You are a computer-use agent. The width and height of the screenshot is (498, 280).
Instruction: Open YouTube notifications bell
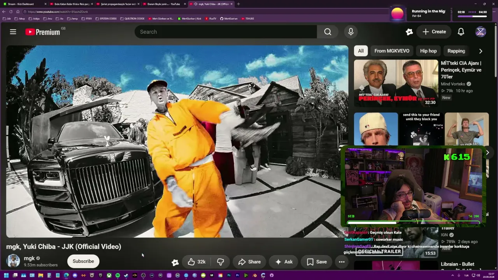[461, 32]
